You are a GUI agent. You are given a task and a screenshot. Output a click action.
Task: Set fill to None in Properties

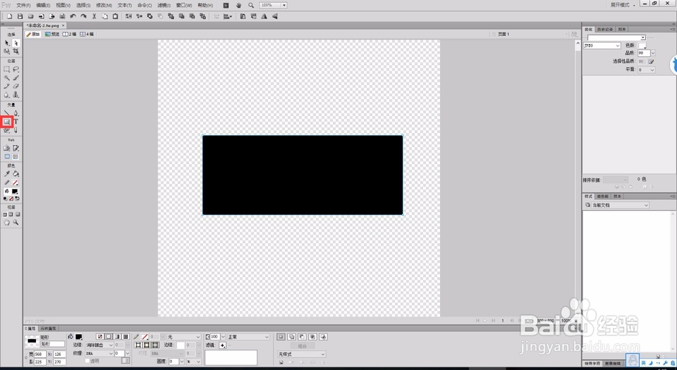(100, 337)
